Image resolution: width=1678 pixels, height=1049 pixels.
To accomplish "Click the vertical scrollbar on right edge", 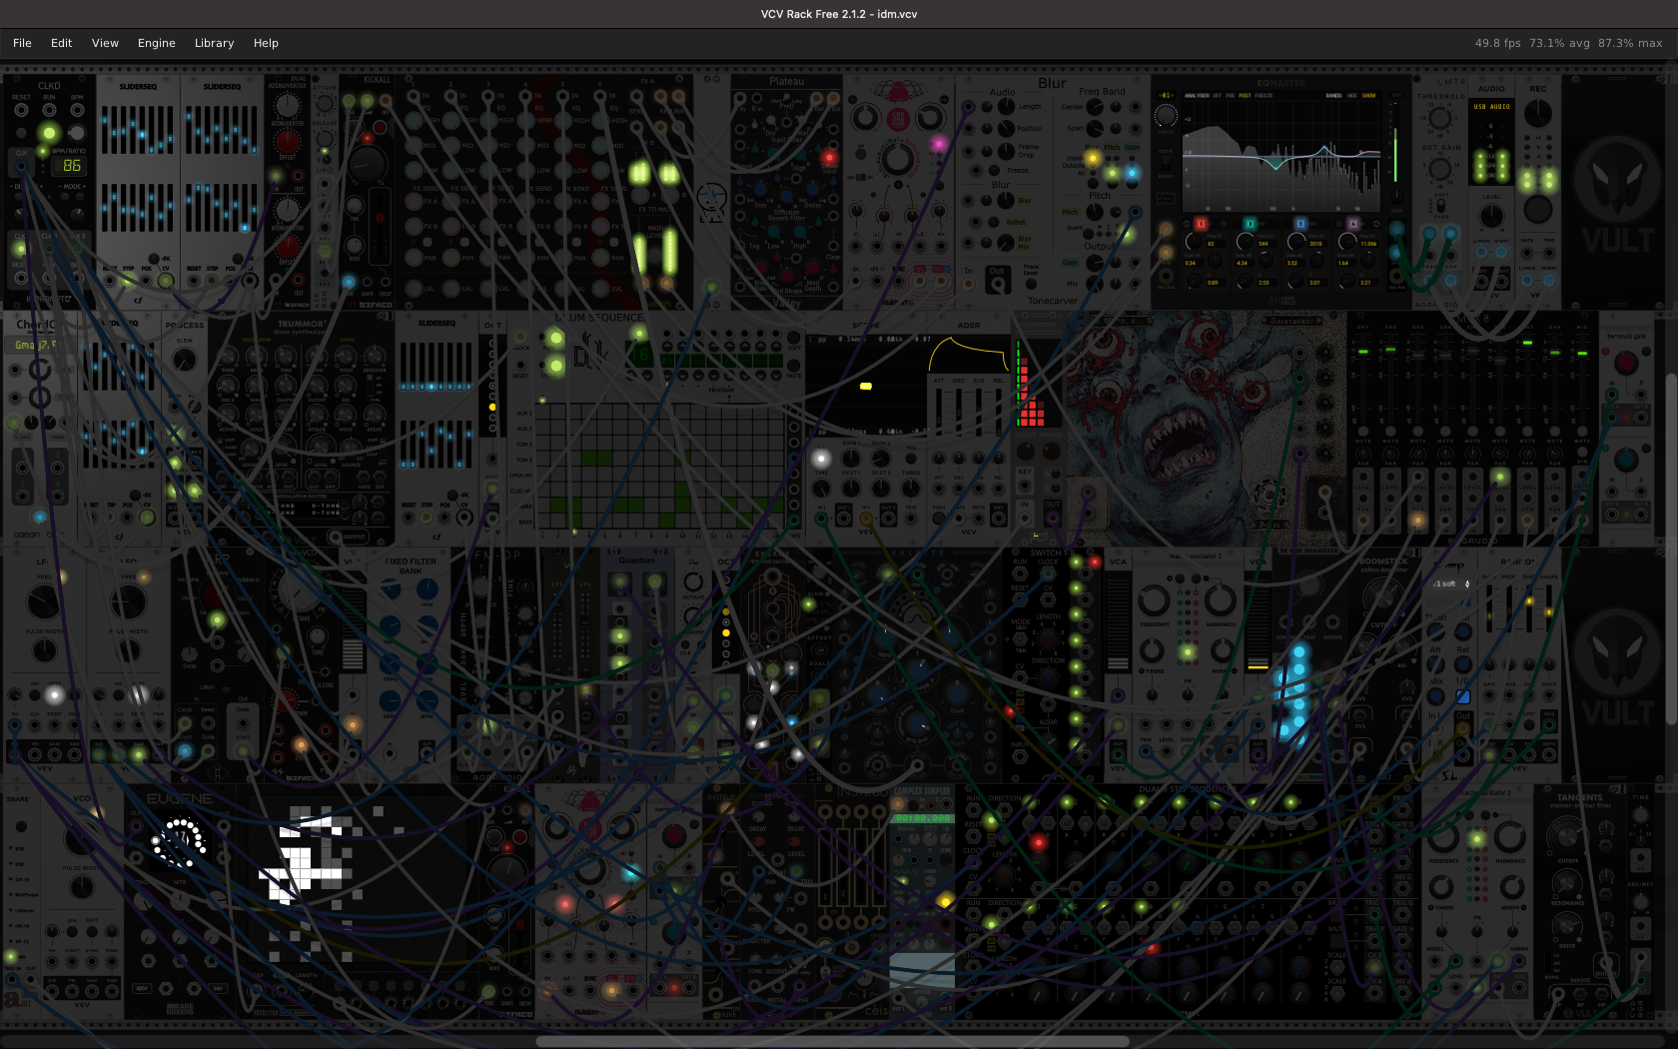I will click(1672, 548).
